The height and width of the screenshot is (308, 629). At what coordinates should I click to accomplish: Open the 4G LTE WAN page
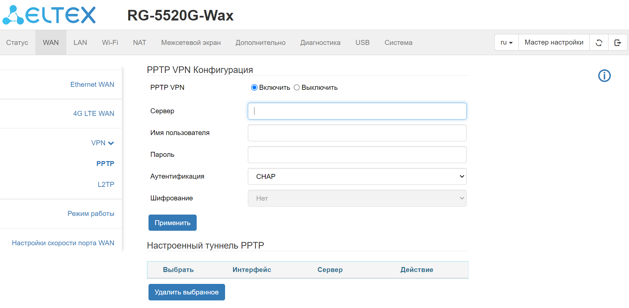pos(94,114)
